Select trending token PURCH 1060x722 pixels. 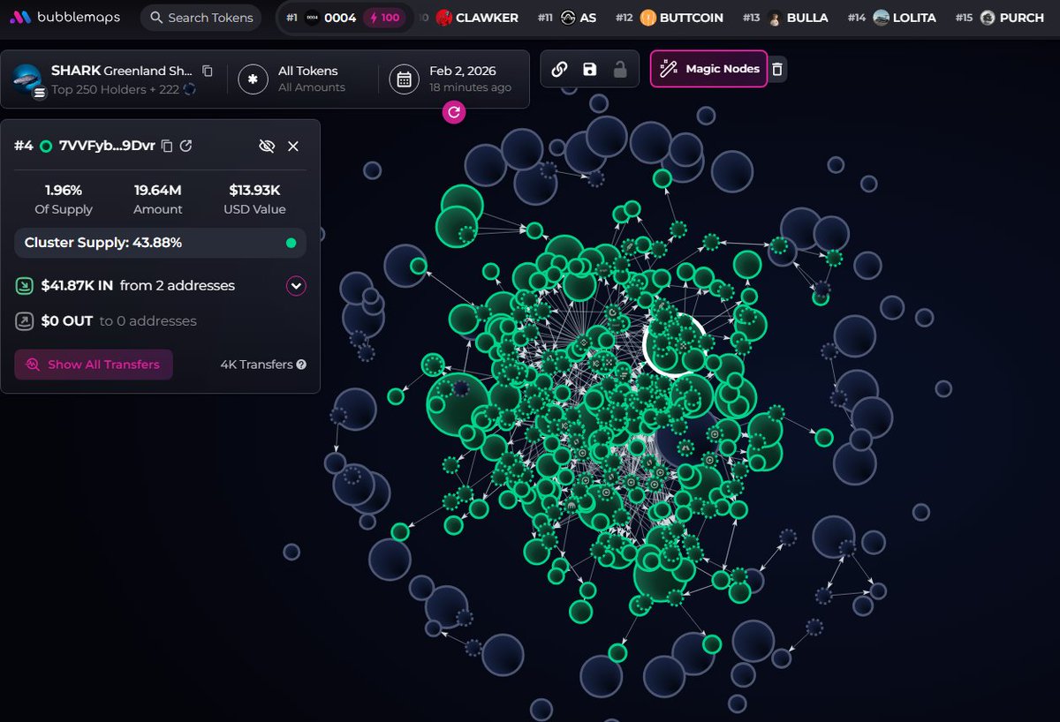point(1000,18)
